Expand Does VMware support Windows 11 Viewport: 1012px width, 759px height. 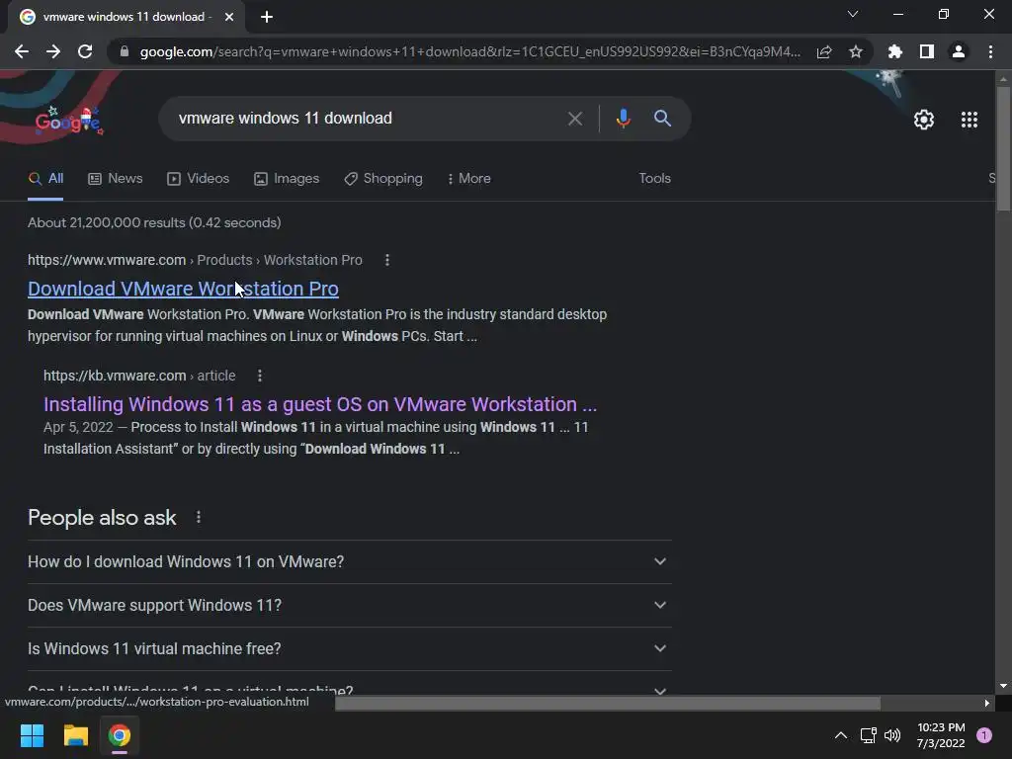349,606
